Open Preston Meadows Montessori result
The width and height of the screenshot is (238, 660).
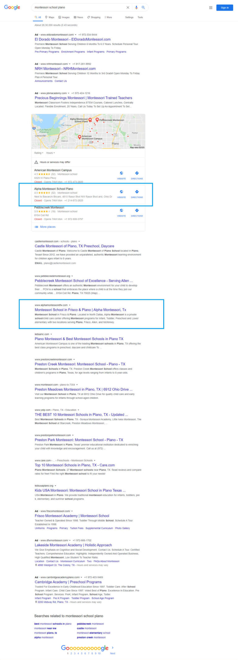tap(84, 389)
